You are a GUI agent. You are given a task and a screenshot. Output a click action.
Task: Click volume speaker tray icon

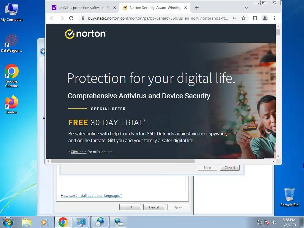[x=274, y=222]
